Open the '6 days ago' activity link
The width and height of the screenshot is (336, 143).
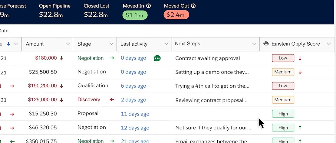(133, 86)
